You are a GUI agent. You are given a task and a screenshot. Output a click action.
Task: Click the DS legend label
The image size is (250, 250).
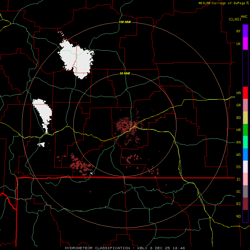tap(238, 167)
